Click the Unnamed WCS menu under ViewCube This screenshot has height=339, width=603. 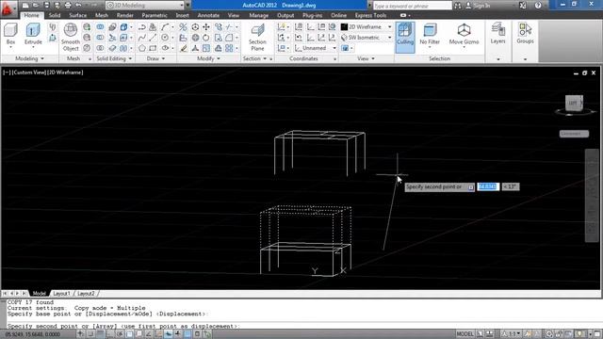(x=574, y=134)
